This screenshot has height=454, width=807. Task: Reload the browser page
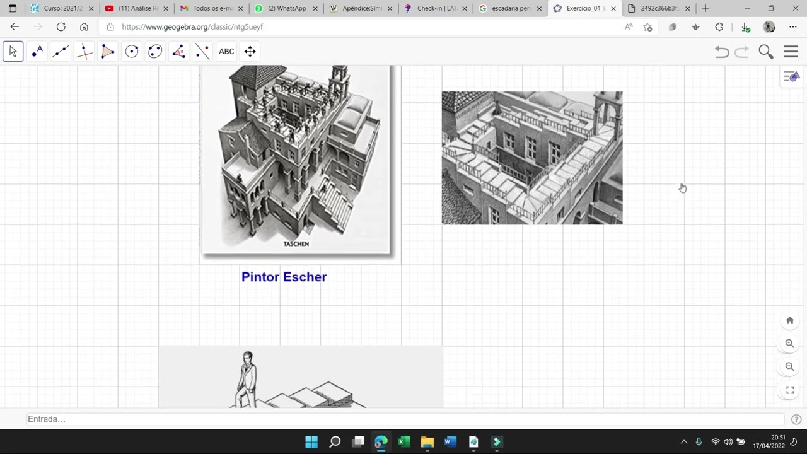pos(61,27)
